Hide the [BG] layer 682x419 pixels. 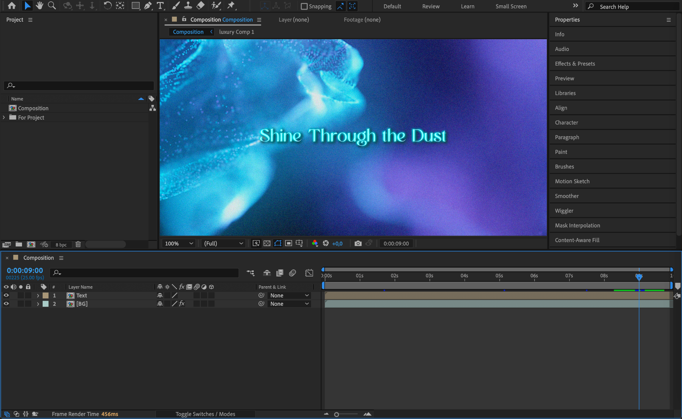tap(6, 304)
